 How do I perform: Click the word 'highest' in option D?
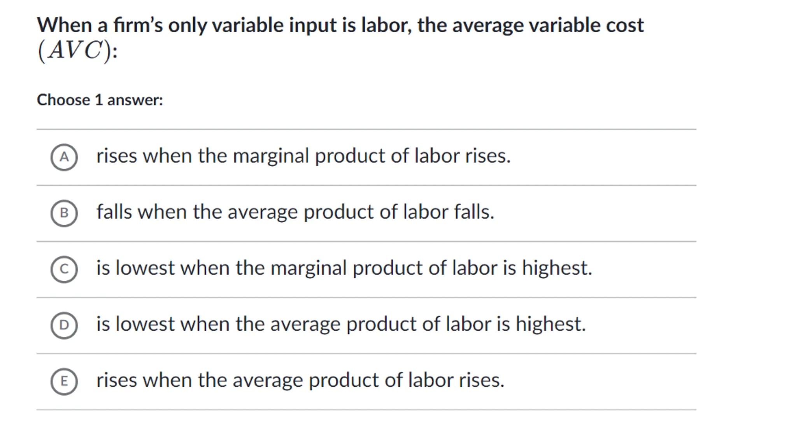point(549,324)
